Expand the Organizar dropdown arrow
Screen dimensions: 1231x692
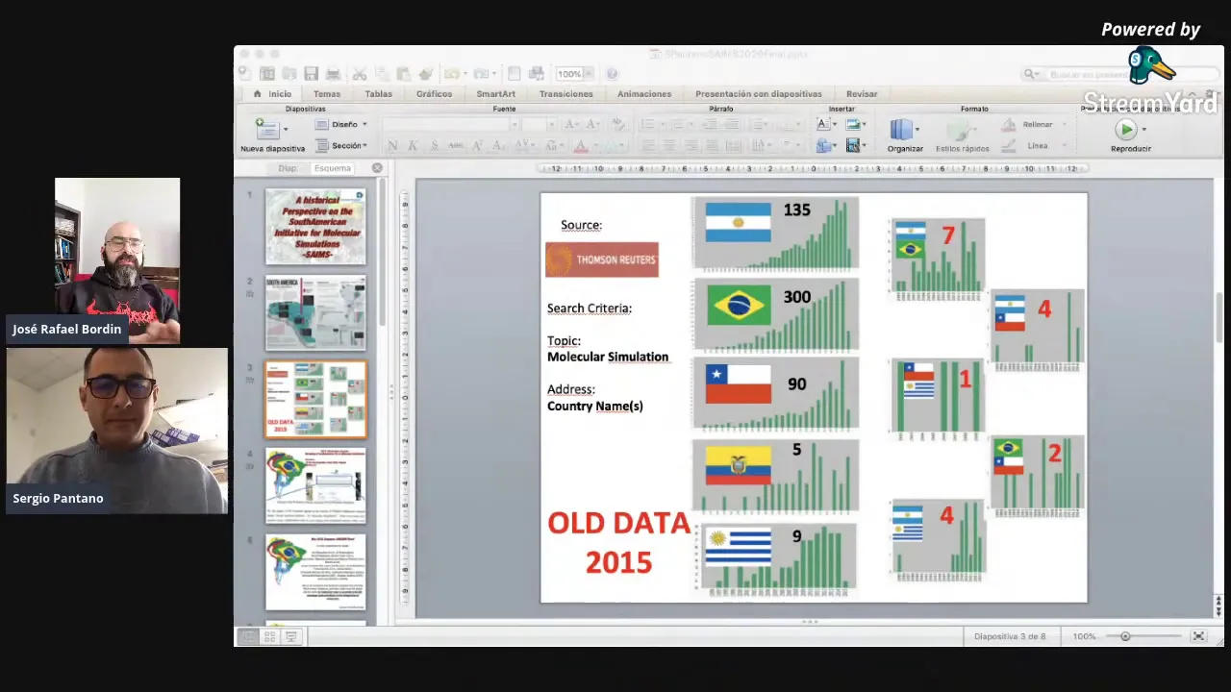click(x=917, y=130)
